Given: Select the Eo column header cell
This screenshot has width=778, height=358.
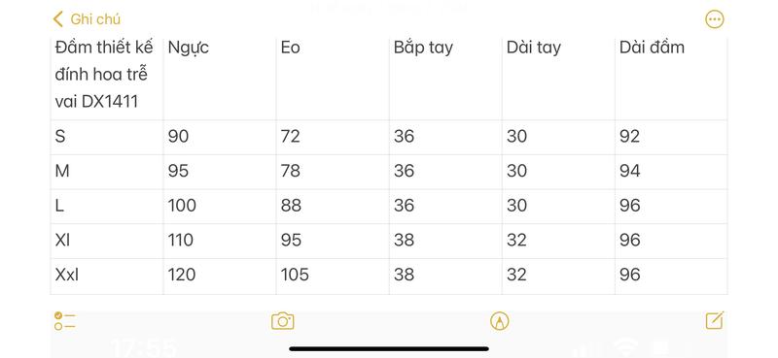Looking at the screenshot, I should [x=333, y=79].
